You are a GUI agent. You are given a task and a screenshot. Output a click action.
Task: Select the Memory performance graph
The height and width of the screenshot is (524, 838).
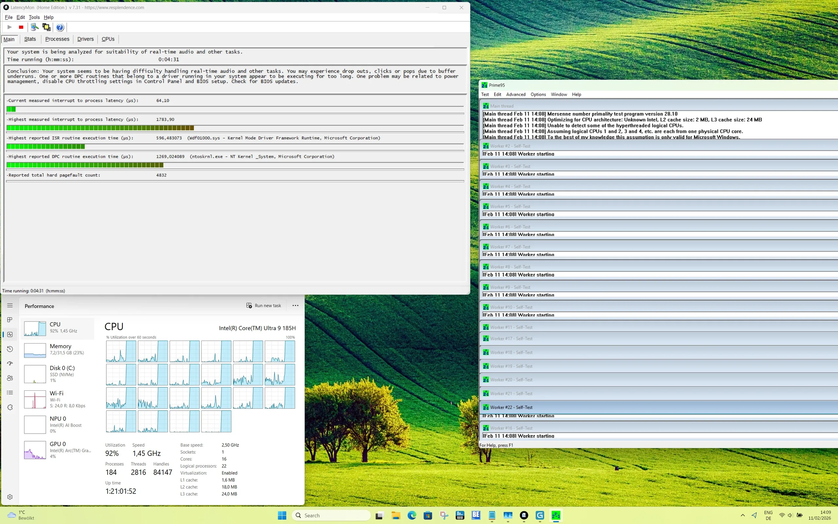pyautogui.click(x=57, y=350)
